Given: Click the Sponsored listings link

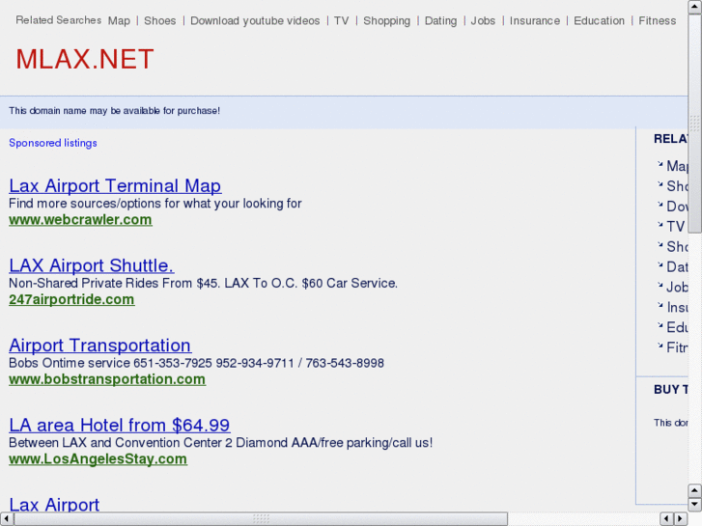Looking at the screenshot, I should click(53, 143).
